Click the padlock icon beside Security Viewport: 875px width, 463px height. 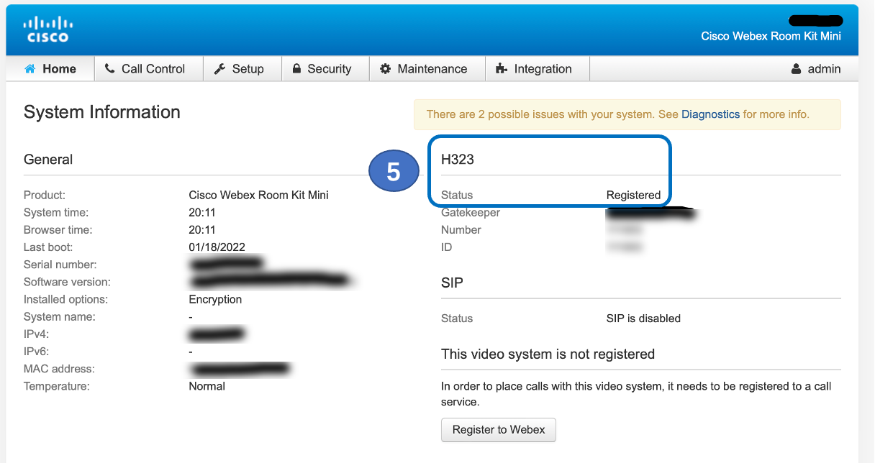point(296,69)
